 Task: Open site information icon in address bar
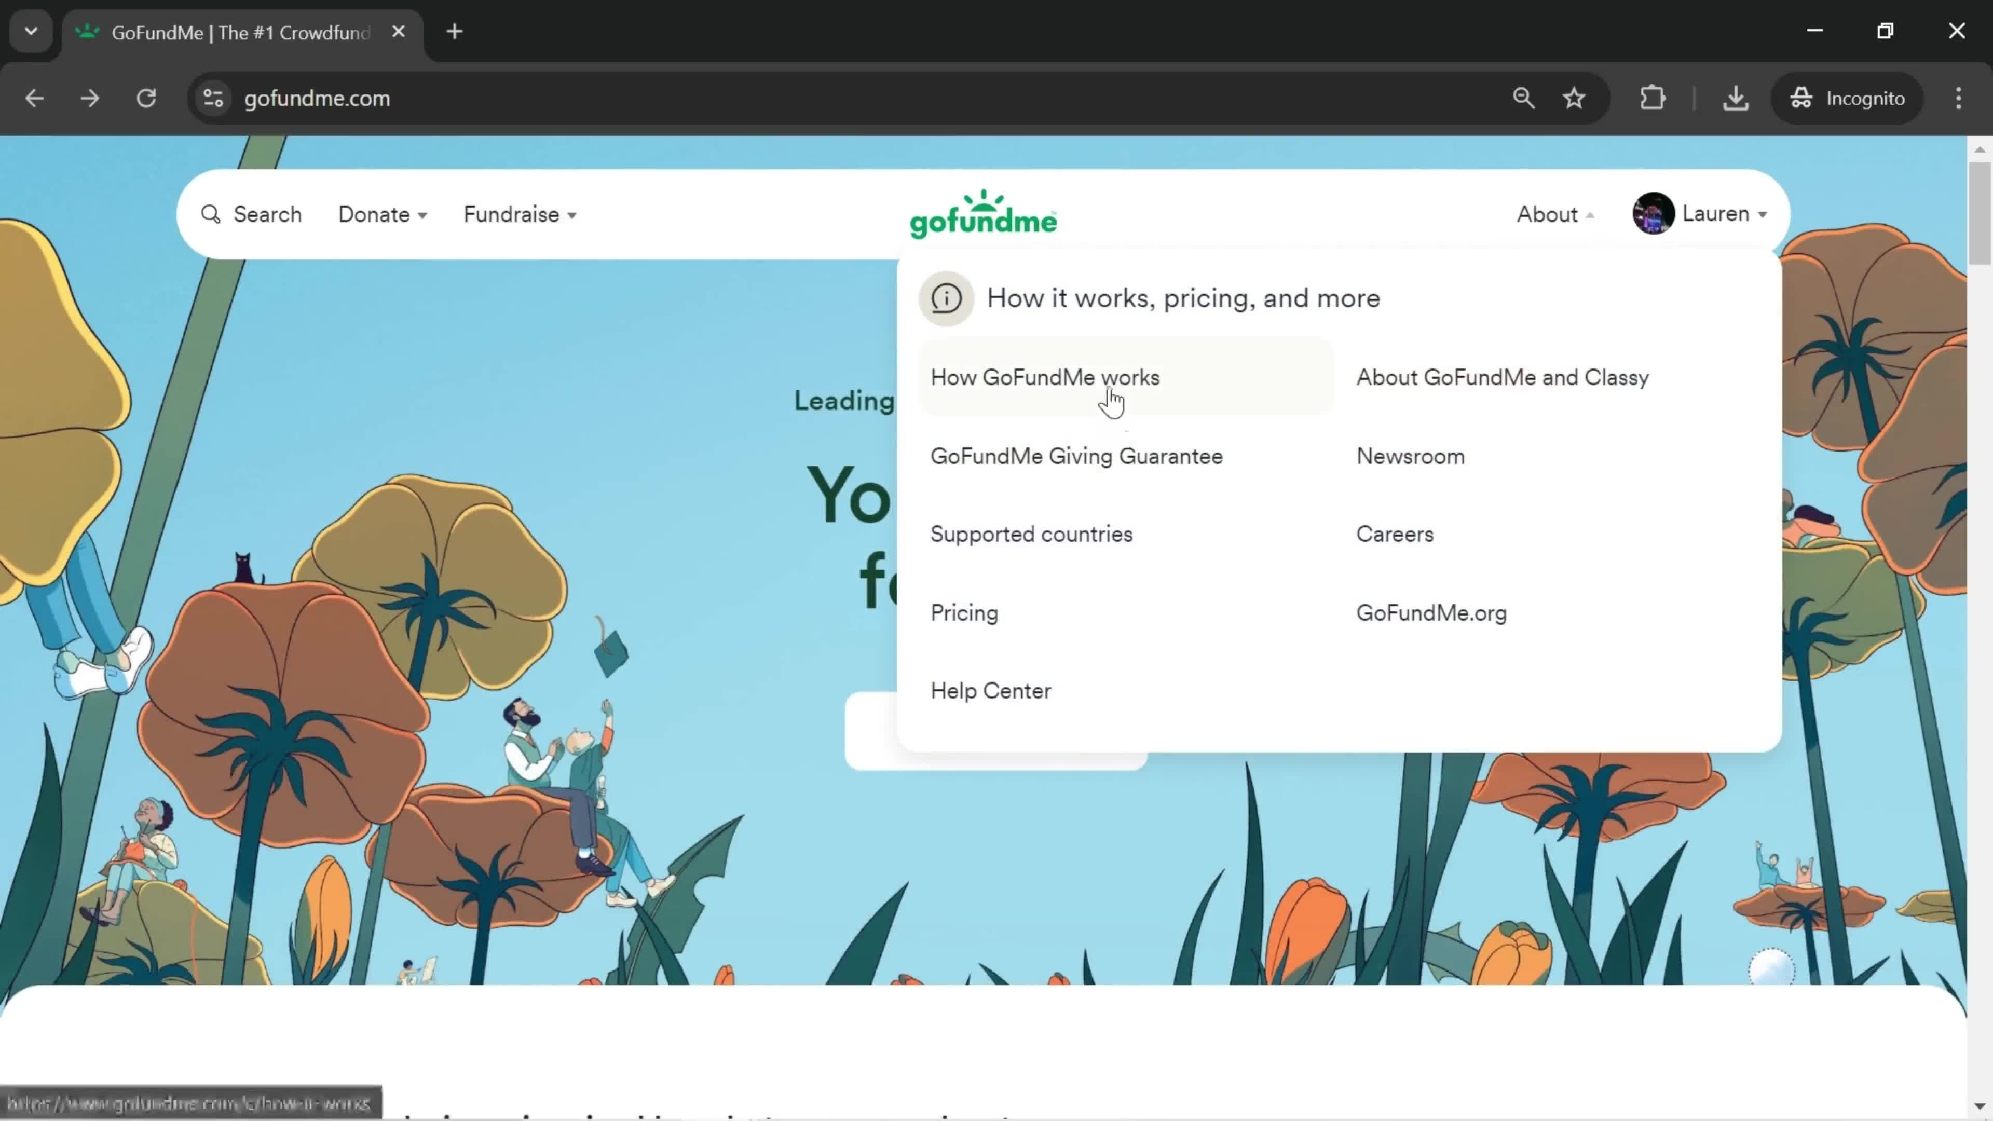[x=213, y=98]
